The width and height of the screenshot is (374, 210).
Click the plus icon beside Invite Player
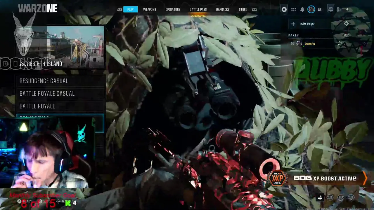(293, 24)
